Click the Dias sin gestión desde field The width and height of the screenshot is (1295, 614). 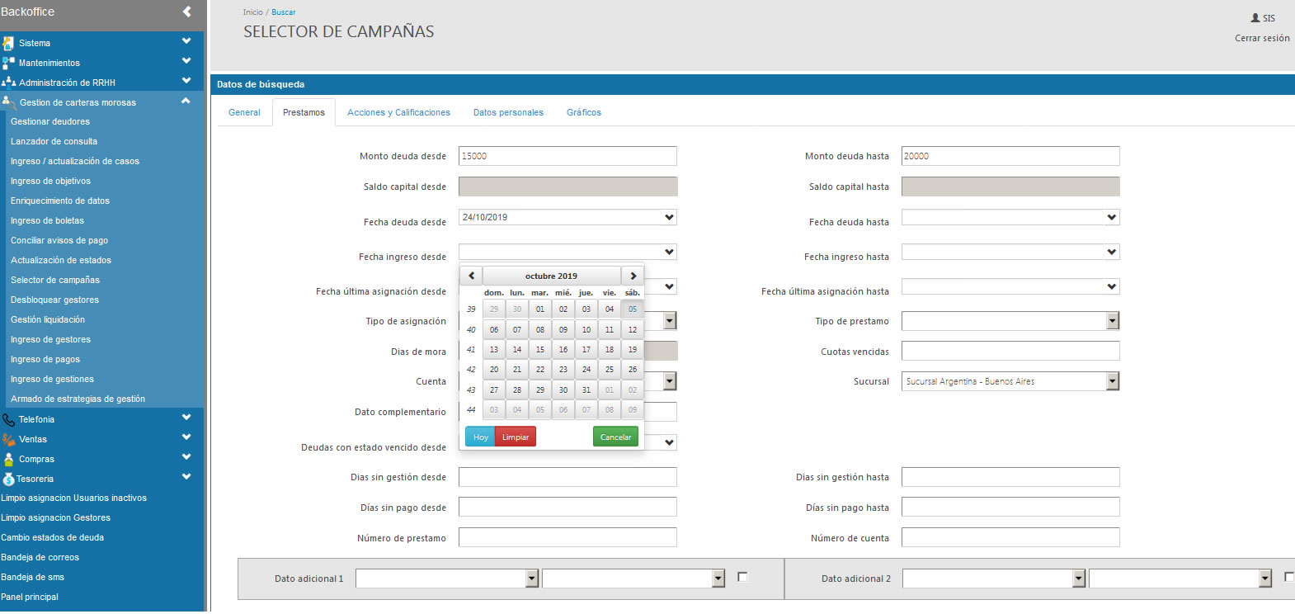[567, 477]
